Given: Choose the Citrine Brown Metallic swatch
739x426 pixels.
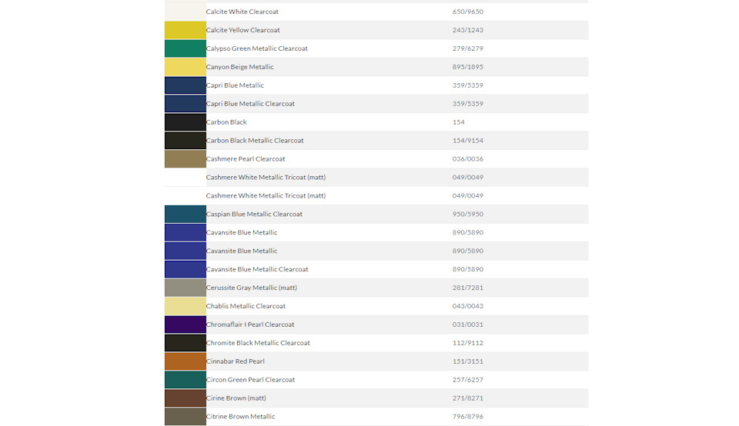Looking at the screenshot, I should 186,417.
